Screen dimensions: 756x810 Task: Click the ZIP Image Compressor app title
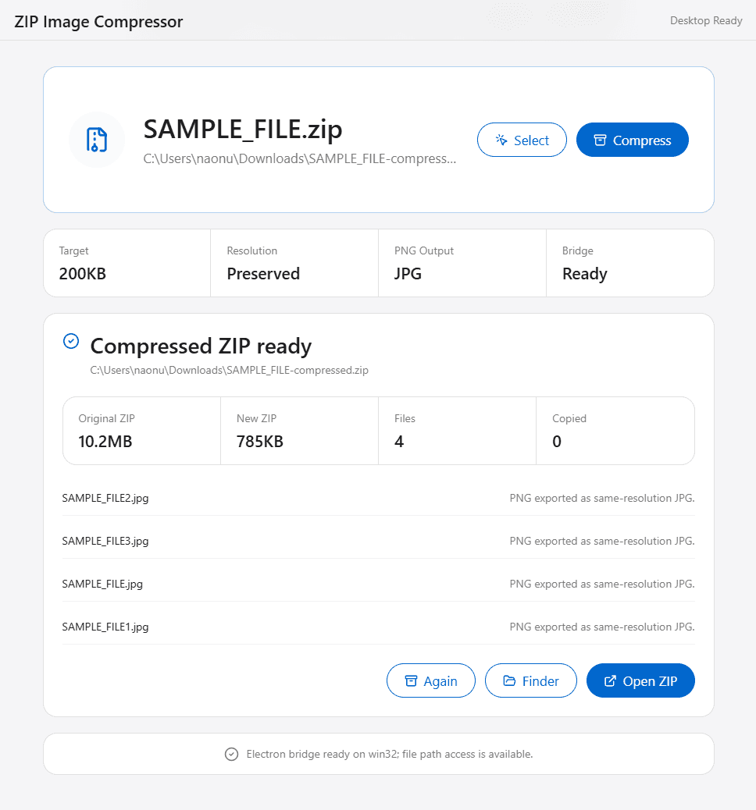tap(98, 22)
